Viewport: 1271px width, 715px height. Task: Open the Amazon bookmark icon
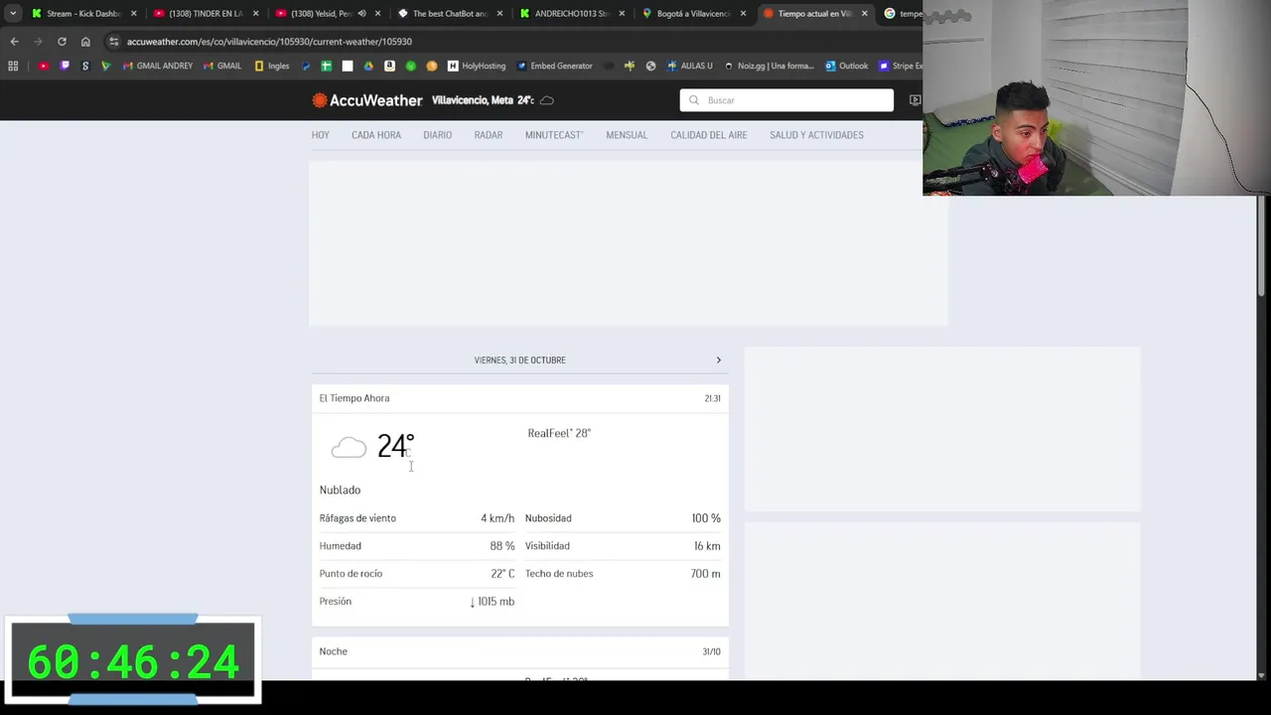click(389, 66)
